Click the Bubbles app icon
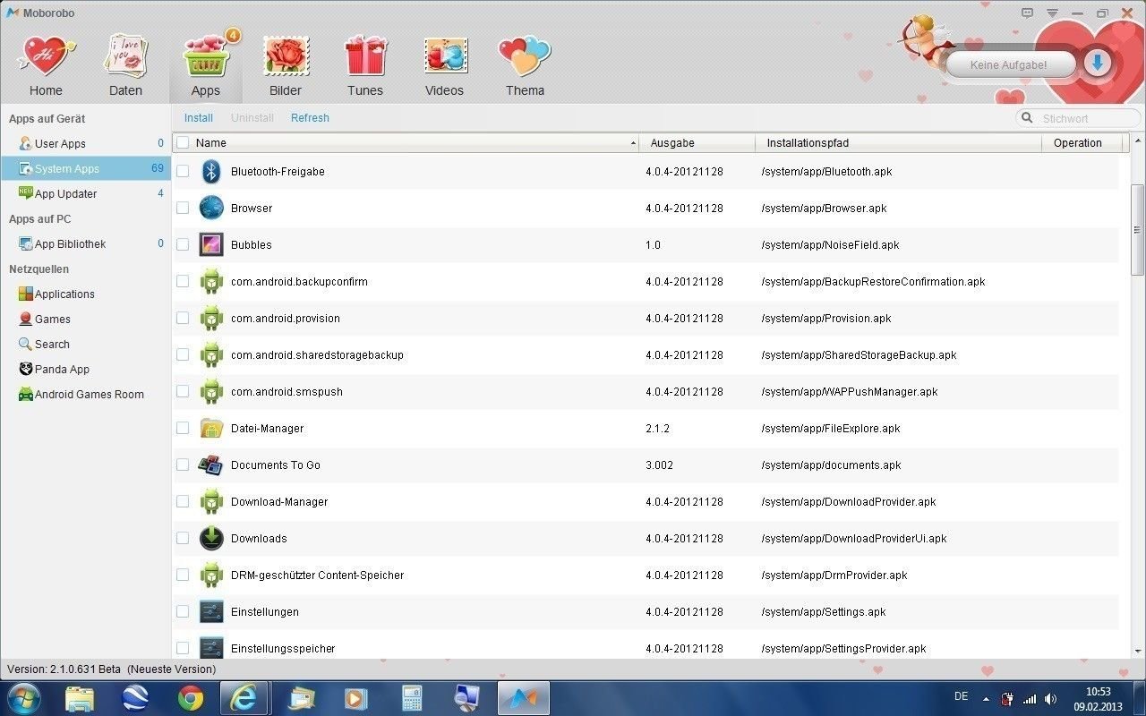 pos(211,245)
